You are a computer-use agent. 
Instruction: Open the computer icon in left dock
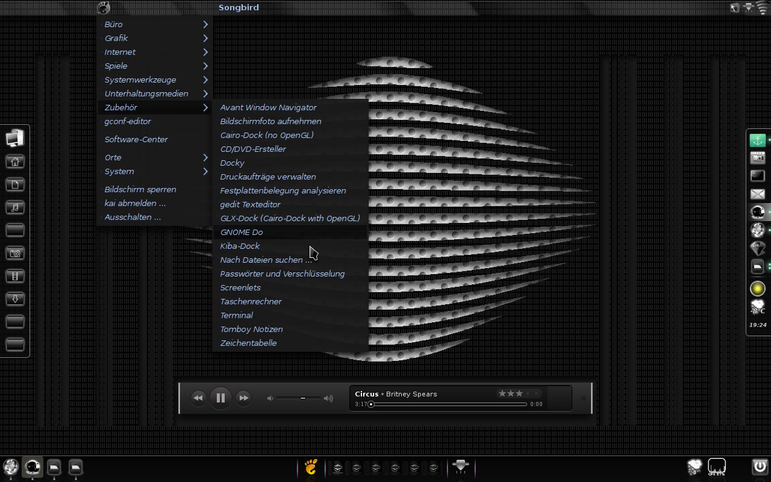[15, 138]
